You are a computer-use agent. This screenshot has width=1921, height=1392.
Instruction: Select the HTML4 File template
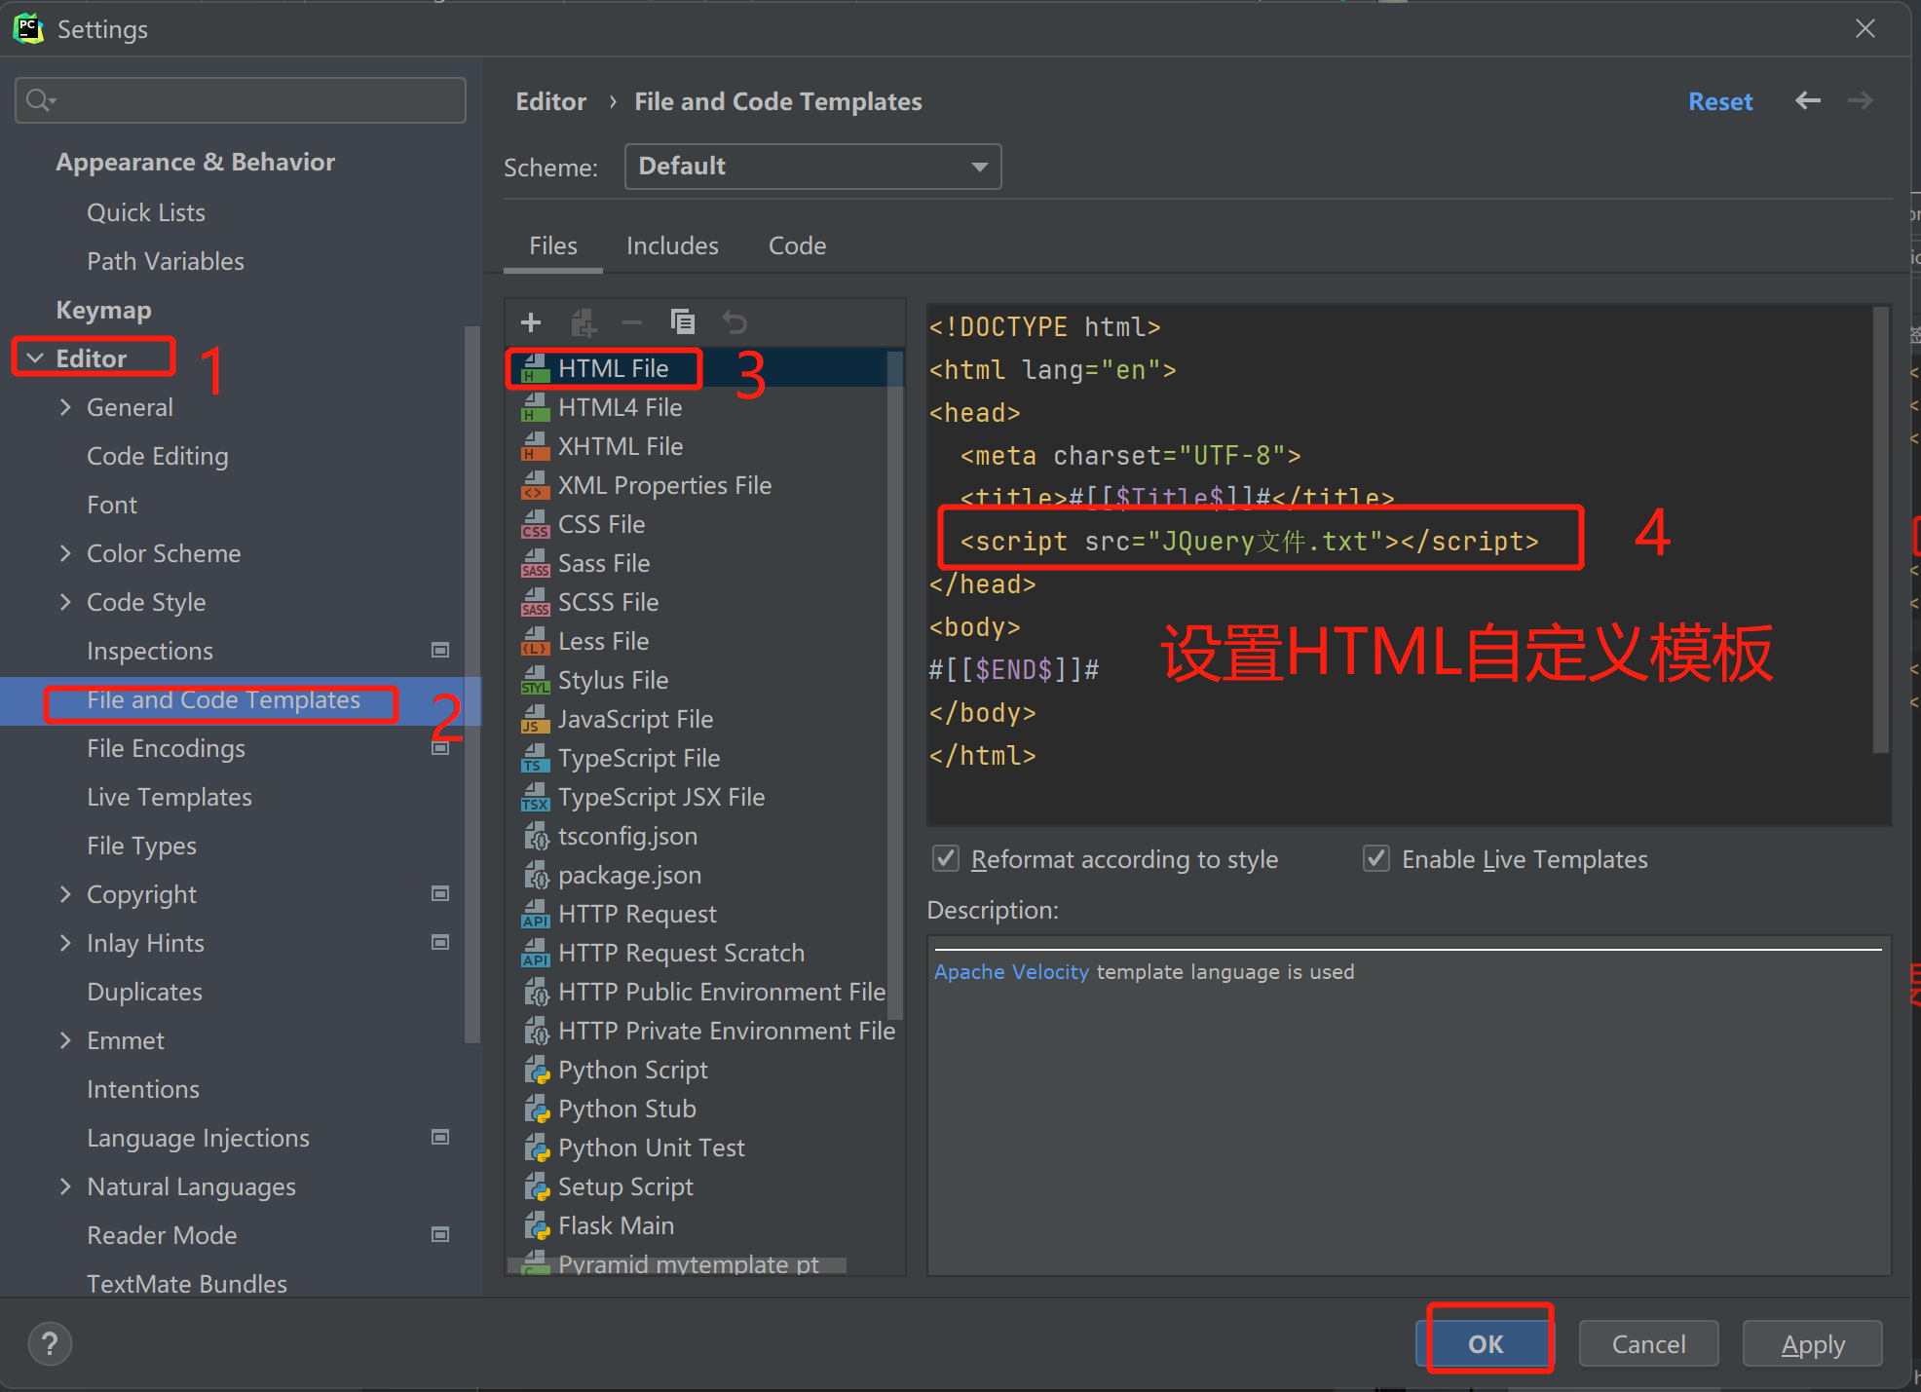coord(705,407)
